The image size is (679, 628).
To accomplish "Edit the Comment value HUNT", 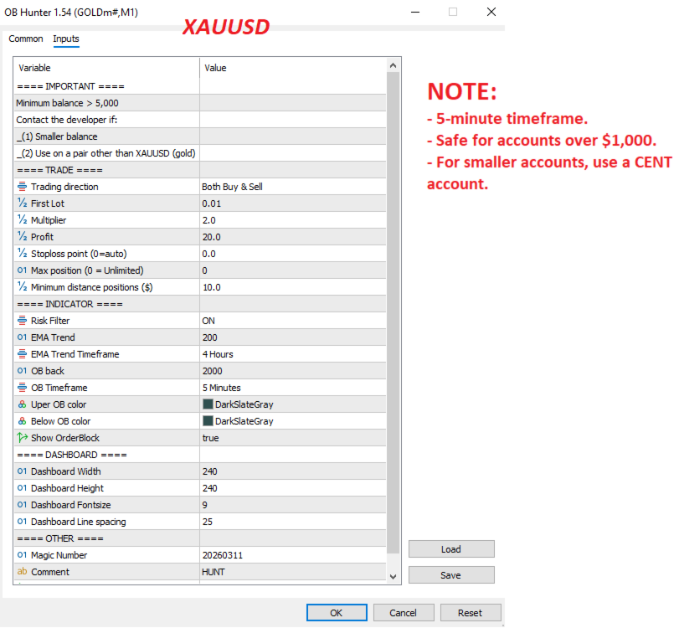I will 293,572.
